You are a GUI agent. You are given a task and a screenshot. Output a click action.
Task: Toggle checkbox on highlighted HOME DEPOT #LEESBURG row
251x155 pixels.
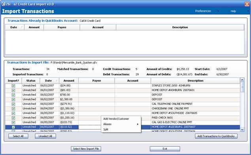pyautogui.click(x=13, y=127)
